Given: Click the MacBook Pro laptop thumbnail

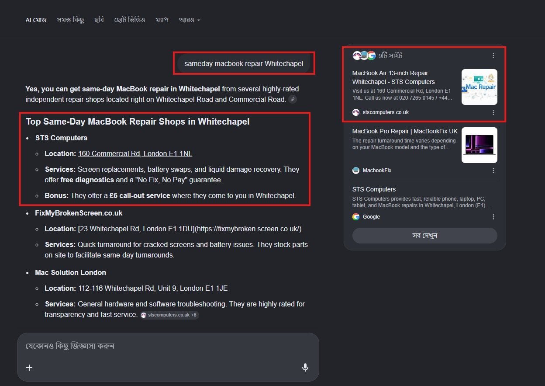Looking at the screenshot, I should [479, 145].
